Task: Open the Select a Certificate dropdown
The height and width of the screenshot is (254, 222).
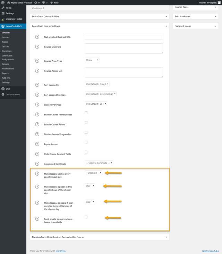Action: point(99,163)
